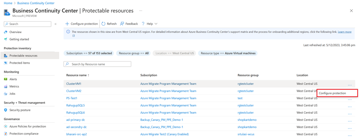Click the Business Continuity Center title icon
The image size is (359, 140).
7,12
